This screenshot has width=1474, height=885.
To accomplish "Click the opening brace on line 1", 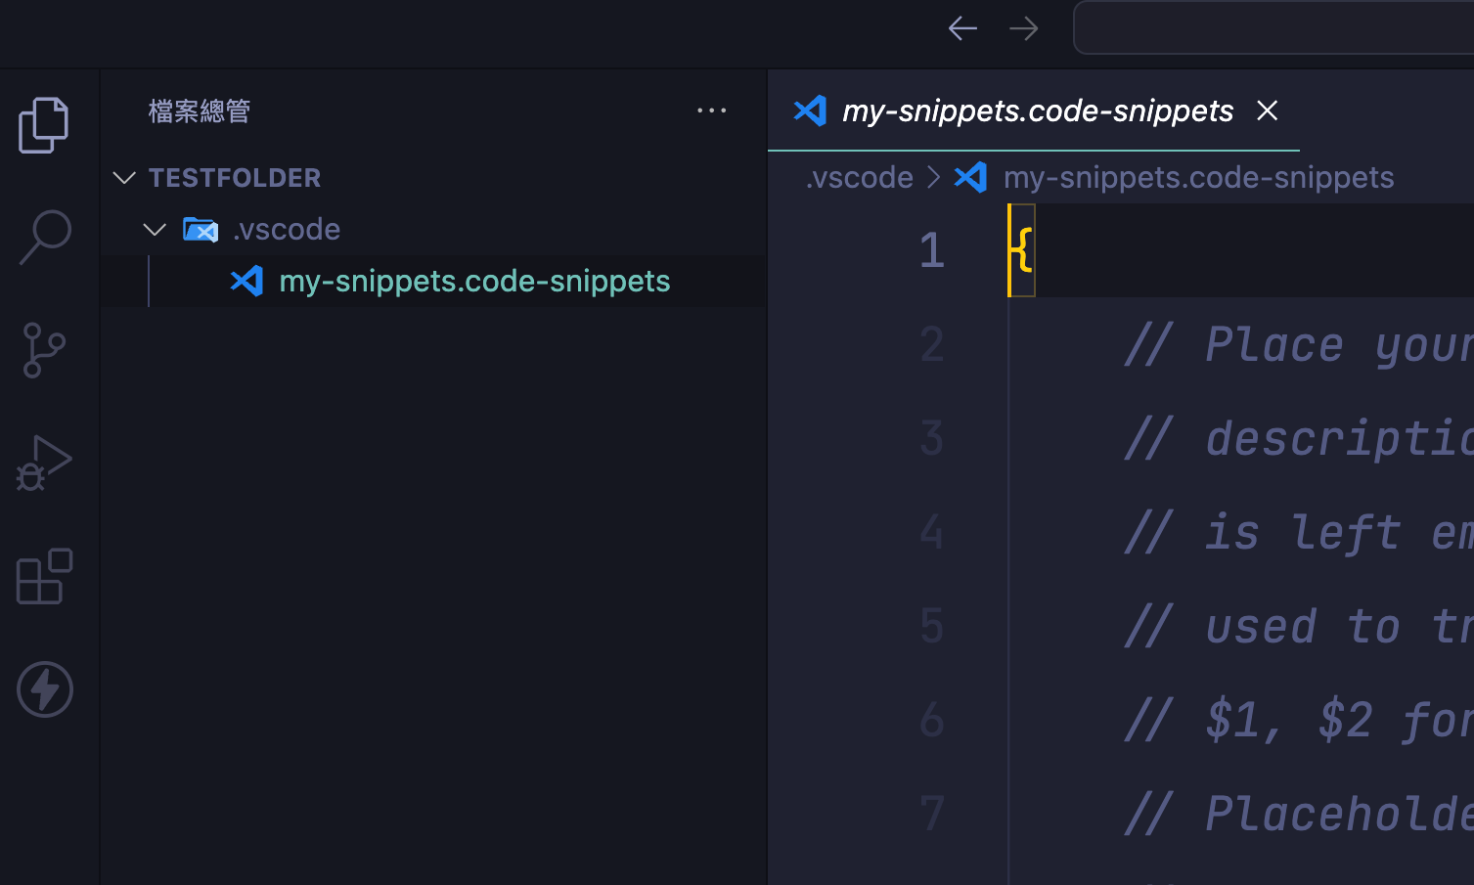I will coord(1020,250).
